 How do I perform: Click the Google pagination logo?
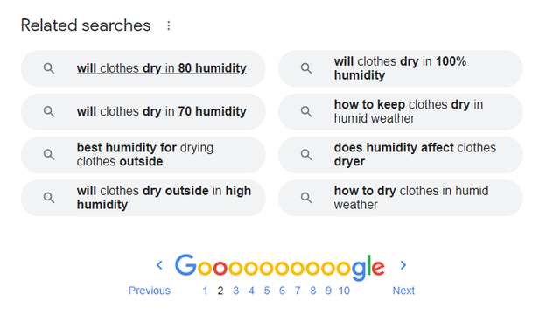[279, 266]
